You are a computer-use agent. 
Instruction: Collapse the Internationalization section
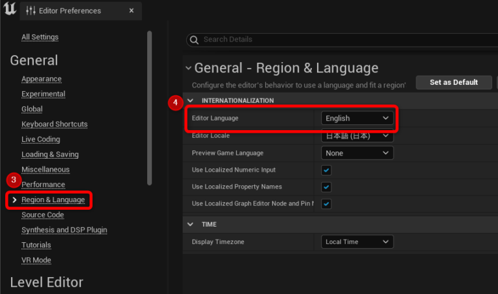point(190,100)
